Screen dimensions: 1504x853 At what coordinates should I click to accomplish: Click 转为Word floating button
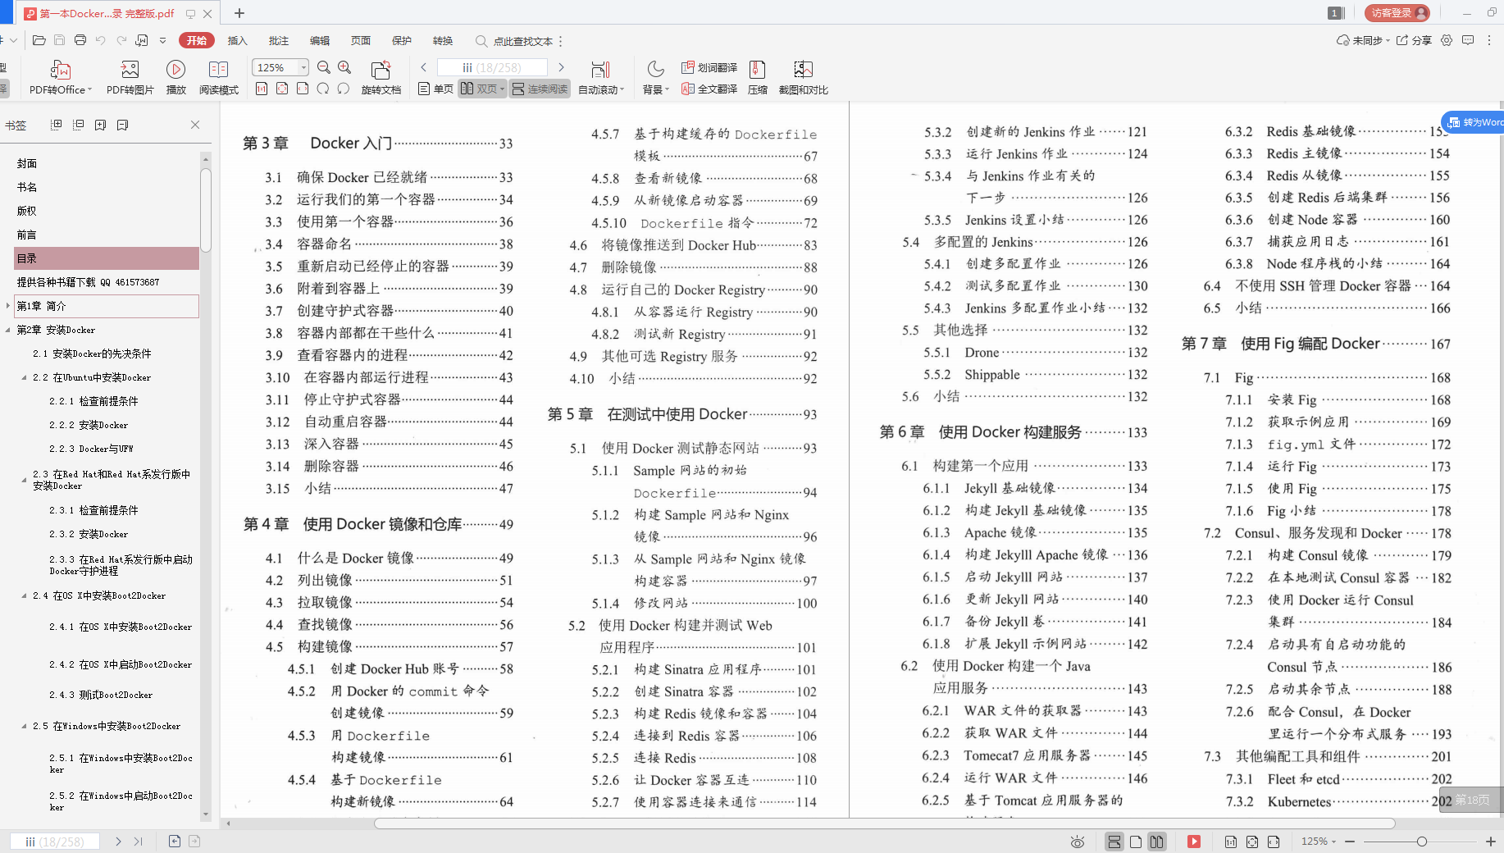point(1474,122)
